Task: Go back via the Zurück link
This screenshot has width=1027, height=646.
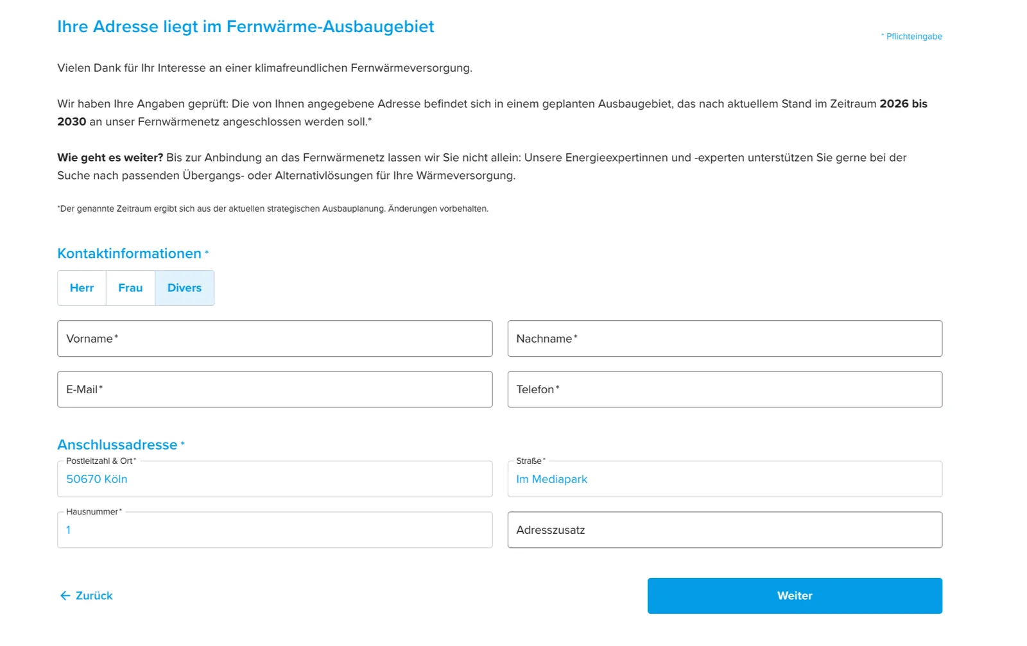Action: [86, 596]
